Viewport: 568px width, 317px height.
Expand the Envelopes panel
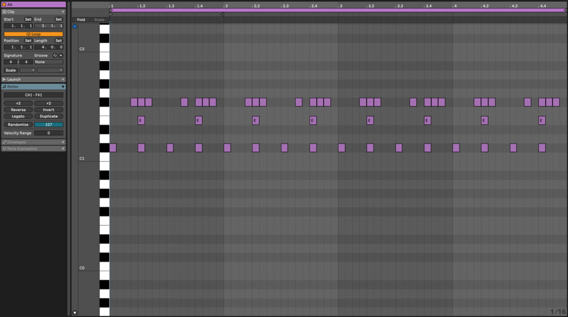(x=63, y=142)
